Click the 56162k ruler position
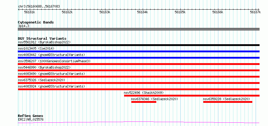This screenshot has width=268, height=126. (67, 12)
